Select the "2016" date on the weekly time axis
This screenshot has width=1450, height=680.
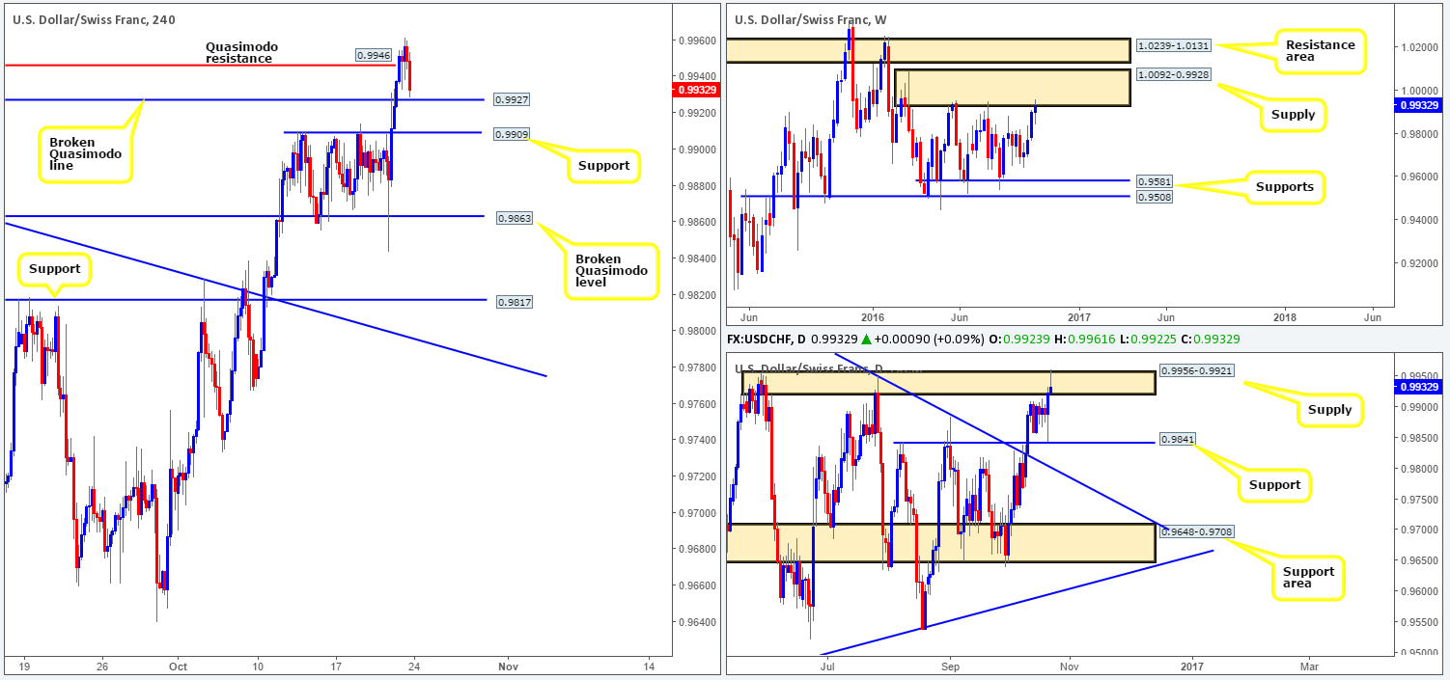[873, 316]
